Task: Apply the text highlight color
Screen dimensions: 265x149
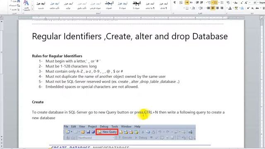Action: click(x=236, y=8)
